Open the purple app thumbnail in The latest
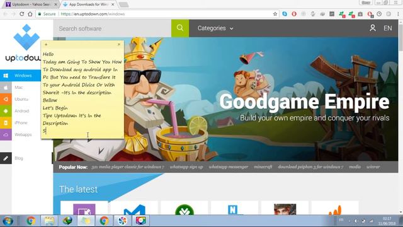 (x=84, y=209)
